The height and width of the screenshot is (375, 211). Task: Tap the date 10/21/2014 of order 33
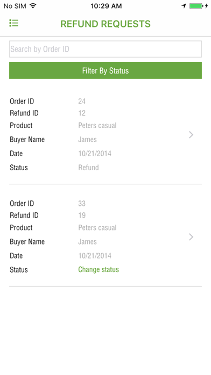95,256
